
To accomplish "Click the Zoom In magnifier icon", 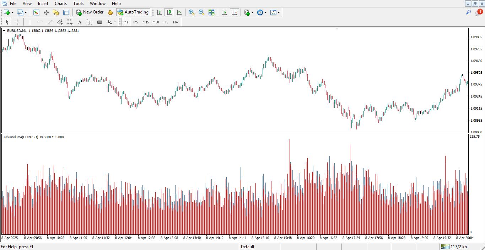I will pyautogui.click(x=192, y=12).
